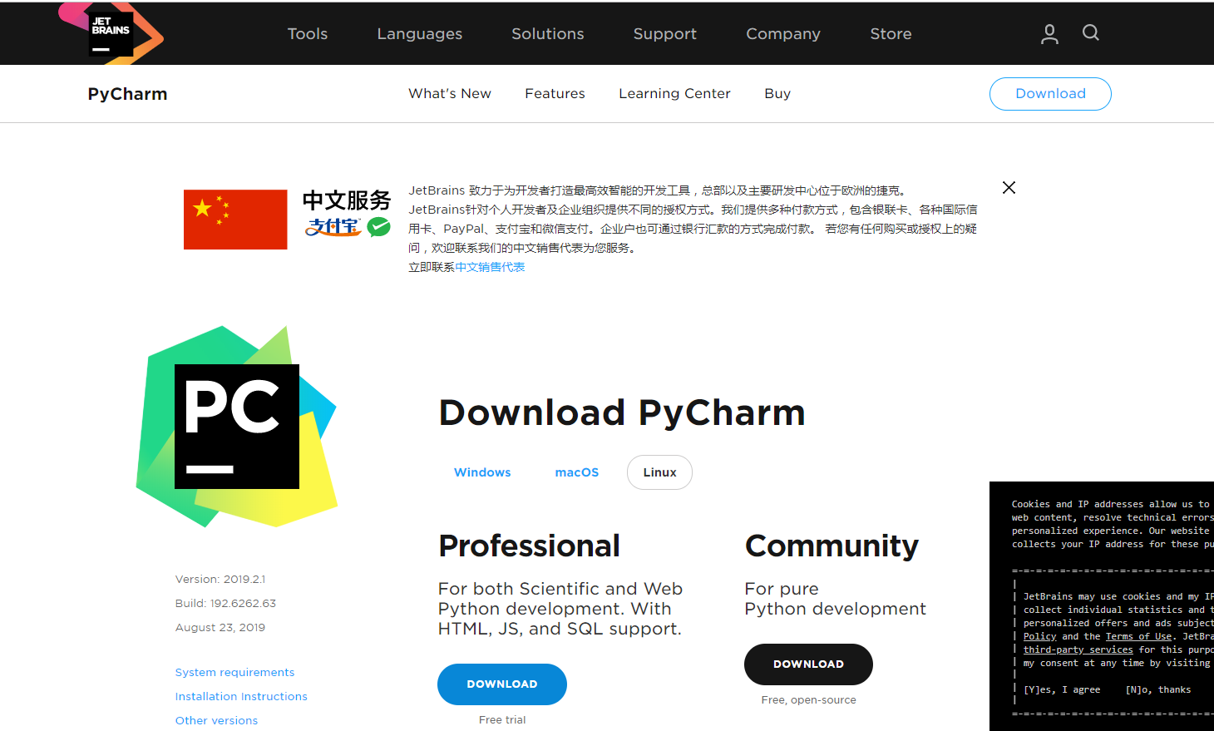The width and height of the screenshot is (1214, 731).
Task: Click the Community heading
Action: tap(832, 546)
